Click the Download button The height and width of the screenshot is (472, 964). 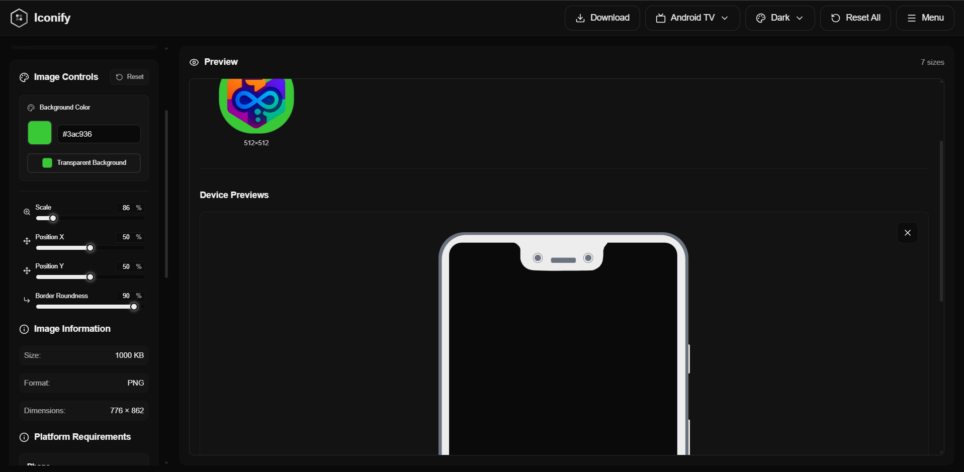click(602, 18)
